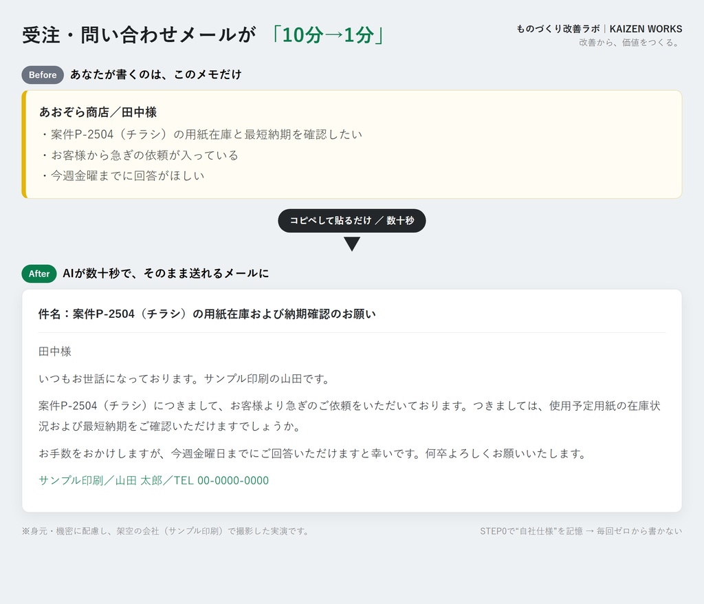
Task: Click the paragraph starting '案件P-2504（チラシ）につきまして'
Action: (349, 416)
